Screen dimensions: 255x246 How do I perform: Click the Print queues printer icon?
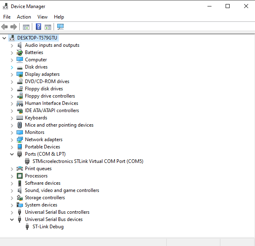pos(20,169)
